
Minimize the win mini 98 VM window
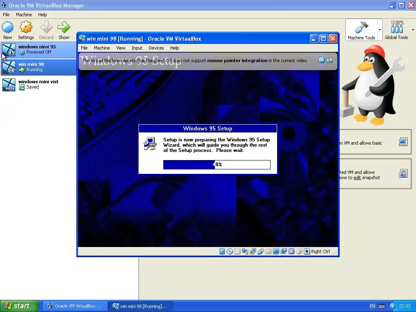click(x=314, y=39)
